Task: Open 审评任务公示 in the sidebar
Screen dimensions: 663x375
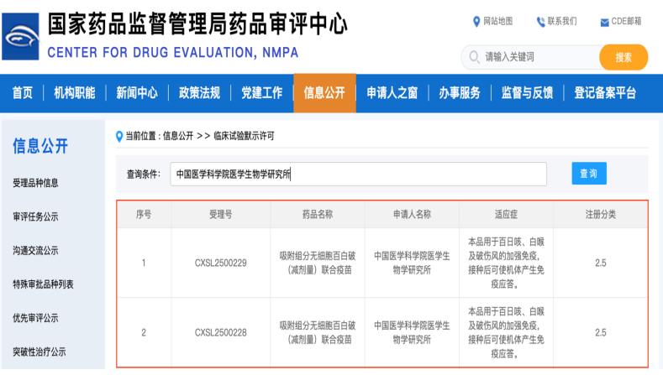Action: click(36, 216)
